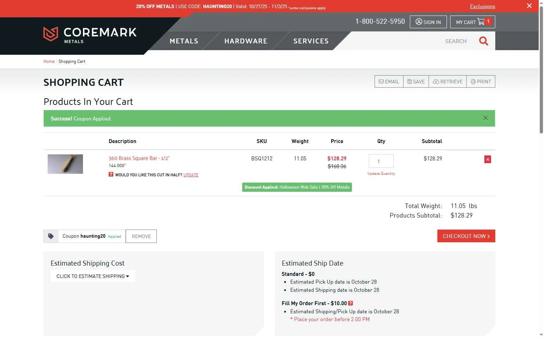The image size is (544, 338).
Task: Click the Coremark Metals logo
Action: (90, 35)
